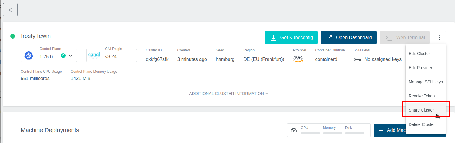This screenshot has height=143, width=455.
Task: Click the AWS provider logo
Action: pos(298,59)
